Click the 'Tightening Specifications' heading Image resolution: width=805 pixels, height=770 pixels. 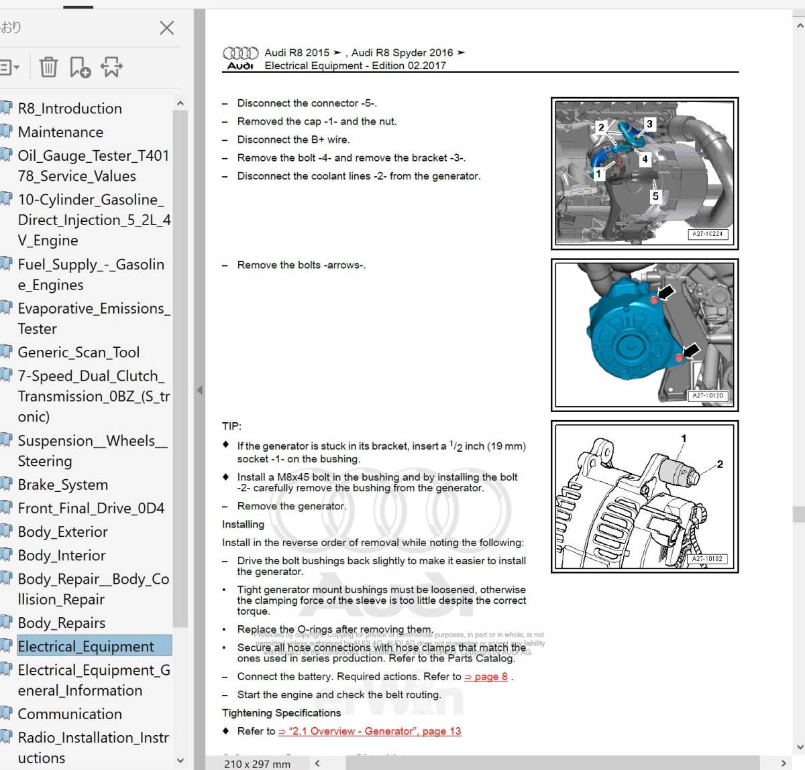click(281, 713)
